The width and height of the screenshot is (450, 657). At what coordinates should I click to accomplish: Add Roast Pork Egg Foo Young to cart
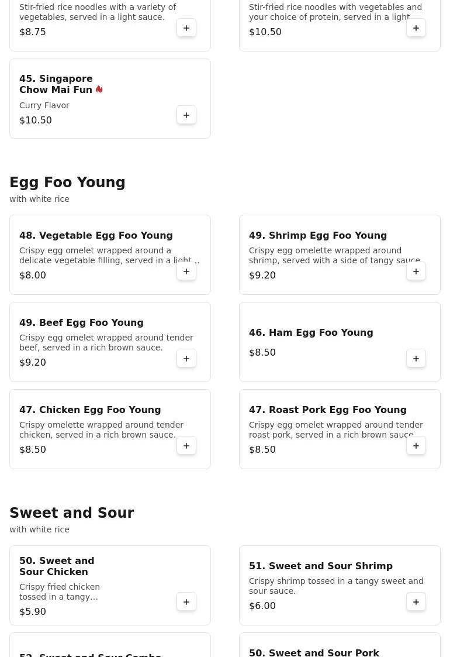coord(416,445)
